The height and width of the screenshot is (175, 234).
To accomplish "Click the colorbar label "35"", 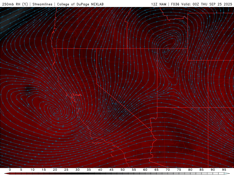I will (x=89, y=170).
